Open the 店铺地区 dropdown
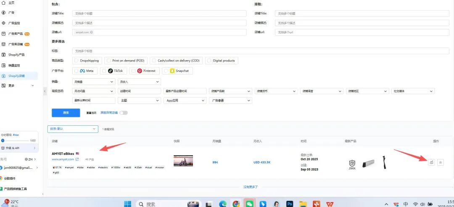 click(367, 91)
